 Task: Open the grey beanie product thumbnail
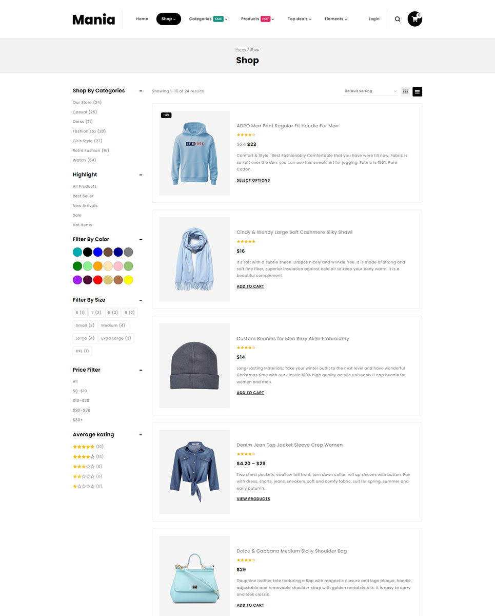pyautogui.click(x=194, y=365)
